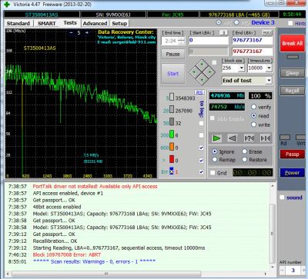Click the red slow-block indicator

click(172, 159)
